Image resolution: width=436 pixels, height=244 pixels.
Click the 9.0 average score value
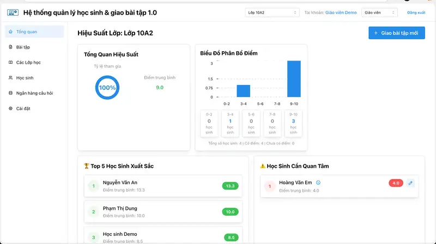click(160, 88)
